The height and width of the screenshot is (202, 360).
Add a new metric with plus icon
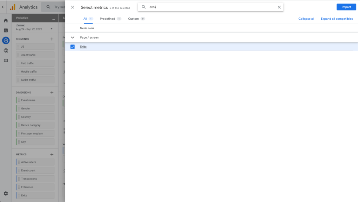tap(52, 154)
